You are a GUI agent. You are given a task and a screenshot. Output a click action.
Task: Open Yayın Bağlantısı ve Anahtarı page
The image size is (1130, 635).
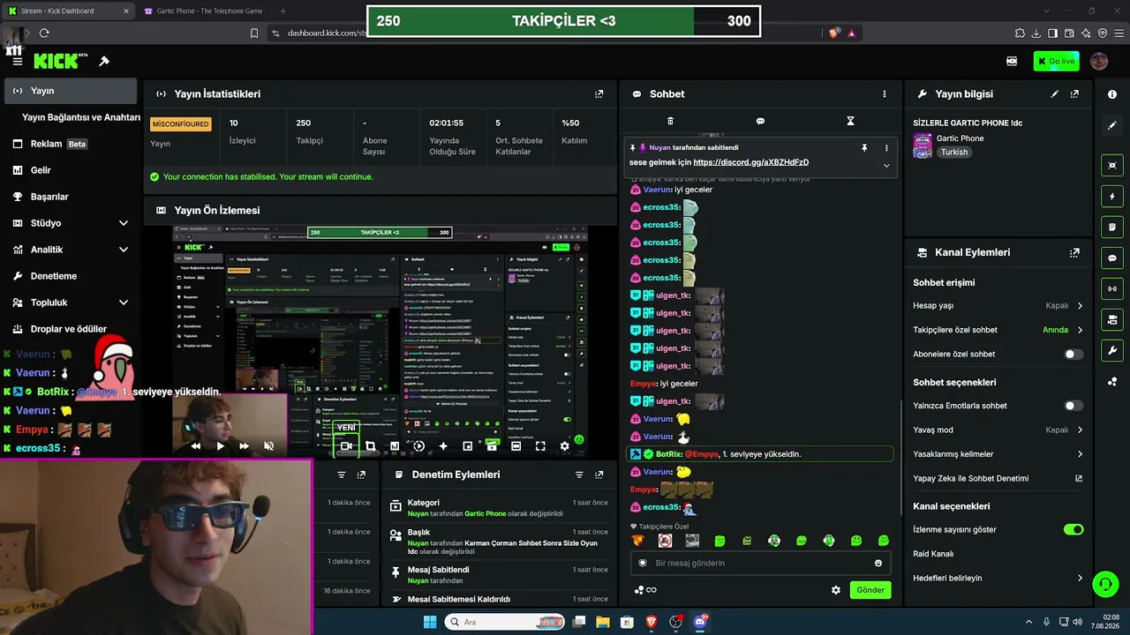tap(81, 117)
